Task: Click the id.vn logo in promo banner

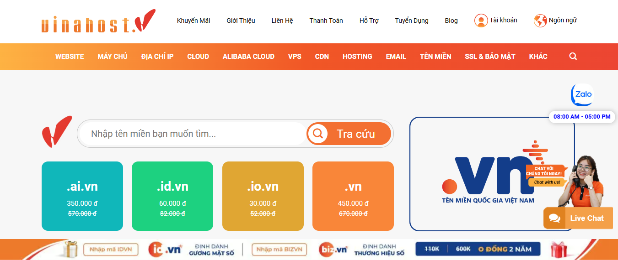Action: pos(166,249)
